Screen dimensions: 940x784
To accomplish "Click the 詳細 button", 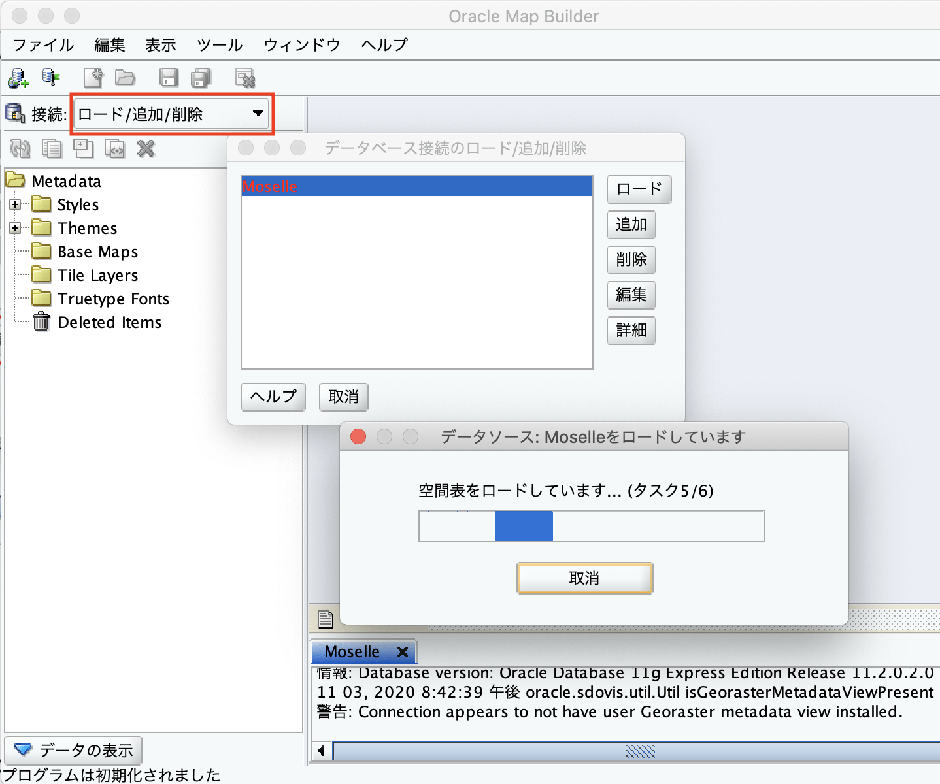I will pos(631,330).
